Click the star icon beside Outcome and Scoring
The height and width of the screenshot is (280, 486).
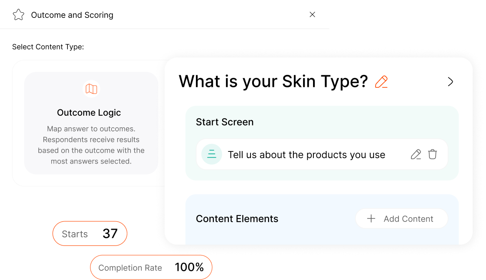pyautogui.click(x=18, y=15)
